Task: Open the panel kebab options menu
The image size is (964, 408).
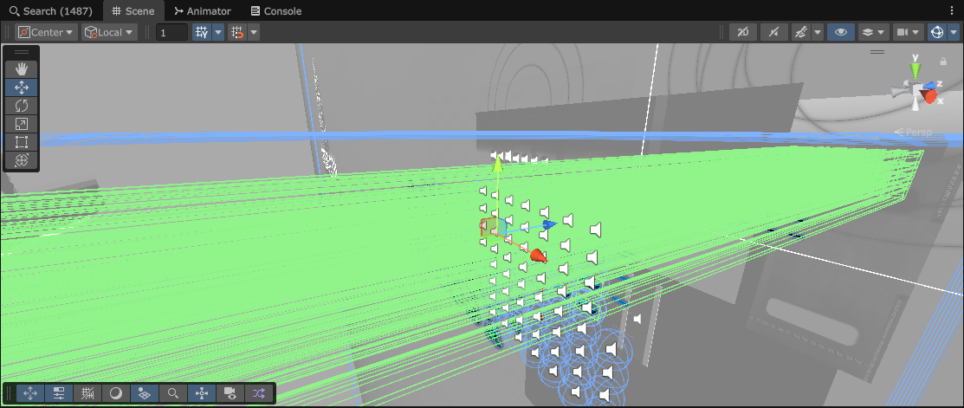Action: [x=954, y=11]
